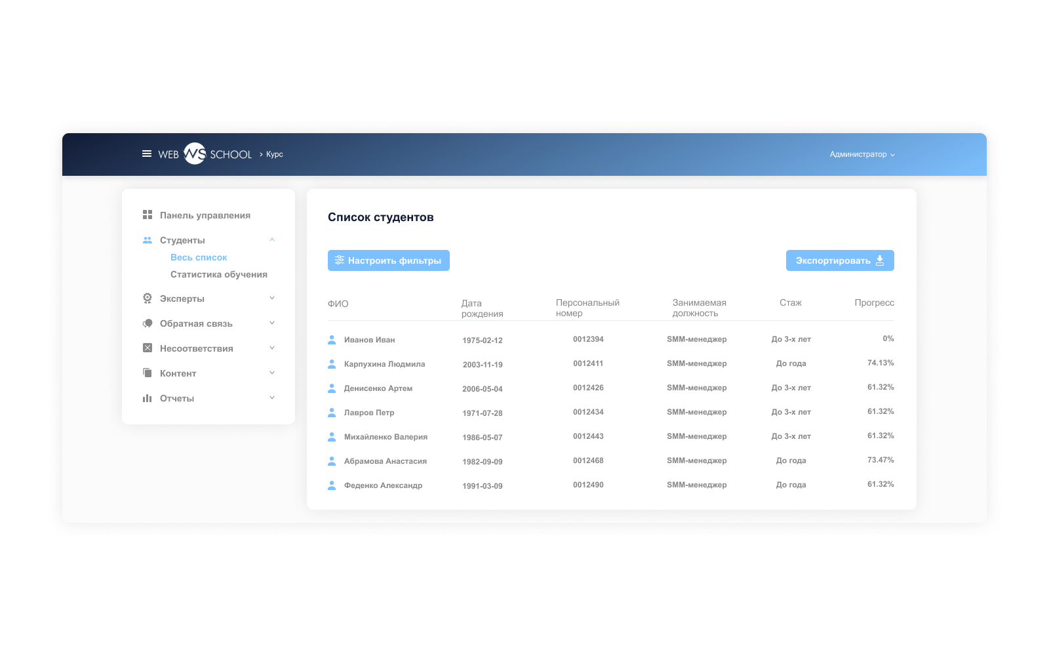Click progress value 74.13%
Image resolution: width=1049 pixels, height=656 pixels.
click(x=881, y=363)
